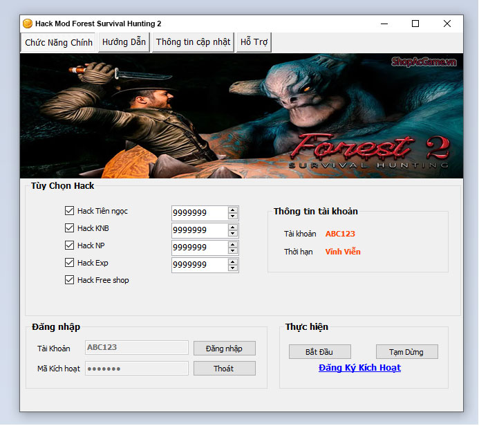The height and width of the screenshot is (426, 479).
Task: Maximize the Hack Mod window
Action: pyautogui.click(x=415, y=24)
